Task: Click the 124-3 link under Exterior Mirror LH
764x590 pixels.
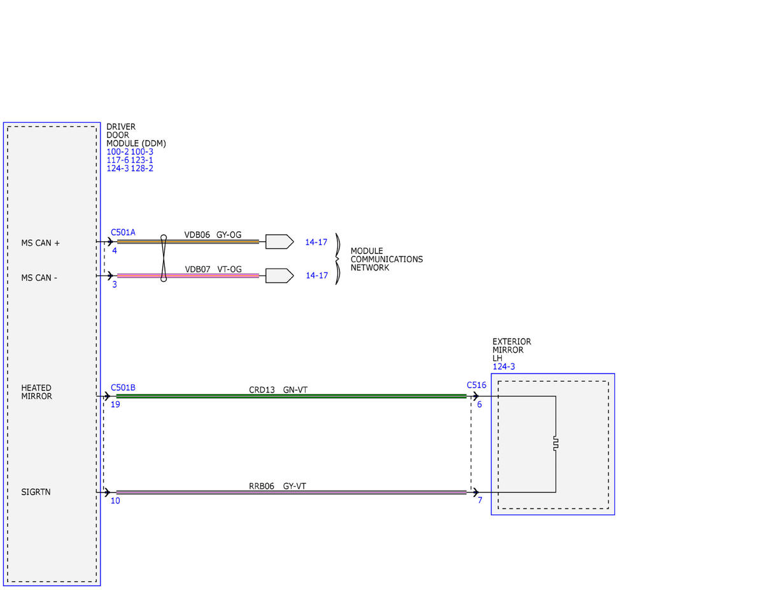Action: [x=504, y=367]
